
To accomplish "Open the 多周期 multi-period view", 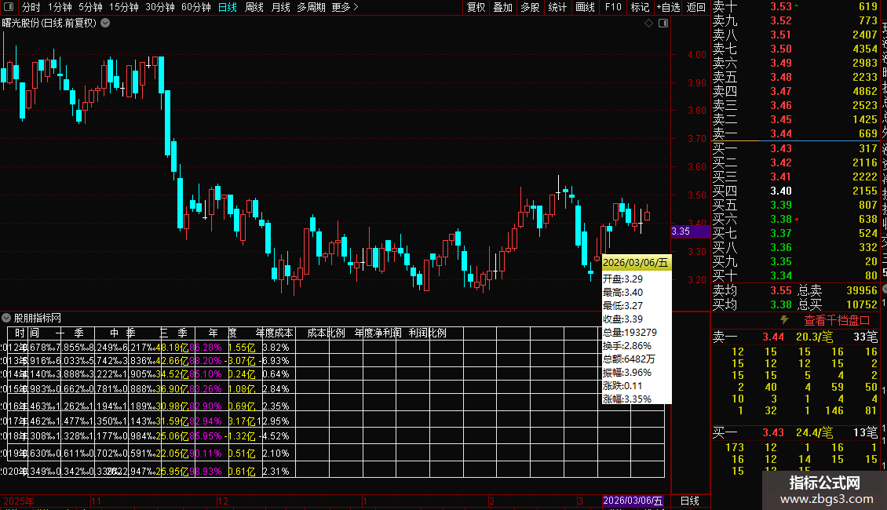I will point(311,7).
